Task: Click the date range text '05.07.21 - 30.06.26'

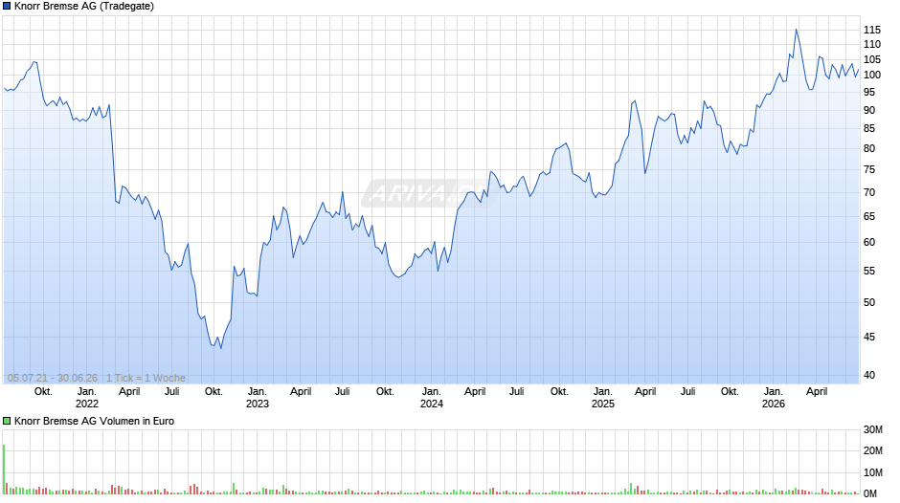Action: pyautogui.click(x=53, y=378)
